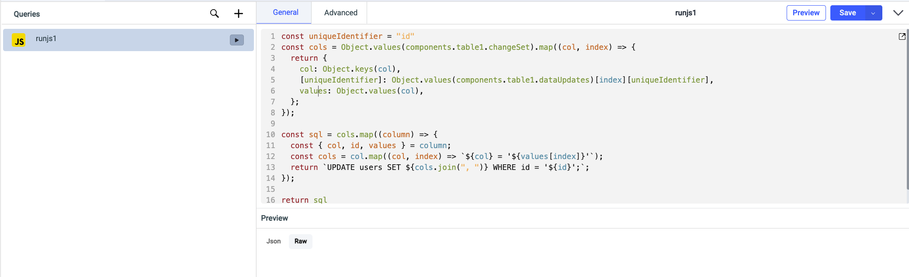Click line number 10 in the gutter

tap(271, 135)
